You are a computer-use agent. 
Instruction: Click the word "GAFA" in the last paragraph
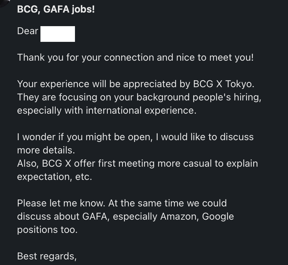[95, 216]
